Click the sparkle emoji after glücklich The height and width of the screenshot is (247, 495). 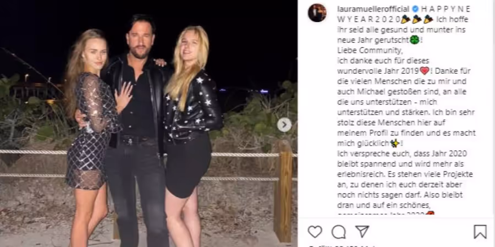coord(394,144)
